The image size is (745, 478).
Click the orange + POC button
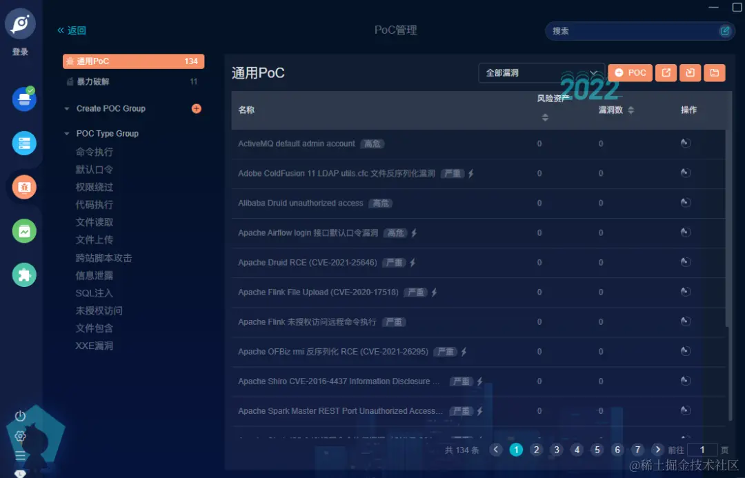pos(630,72)
